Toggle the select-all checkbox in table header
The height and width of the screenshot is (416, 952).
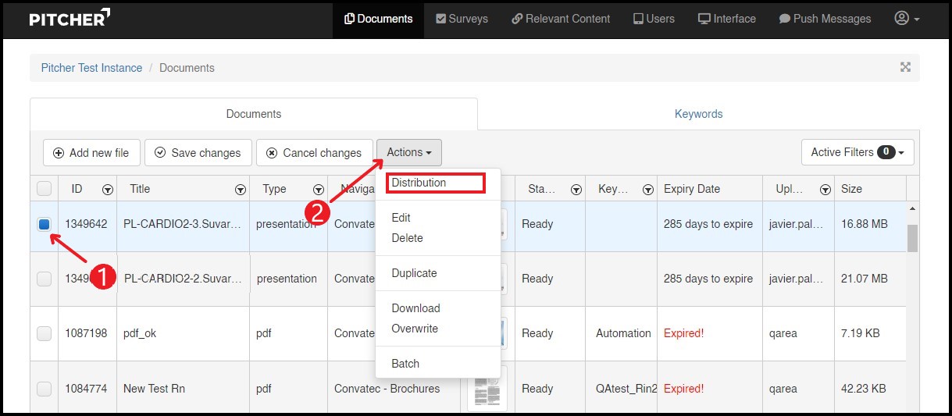click(x=45, y=189)
